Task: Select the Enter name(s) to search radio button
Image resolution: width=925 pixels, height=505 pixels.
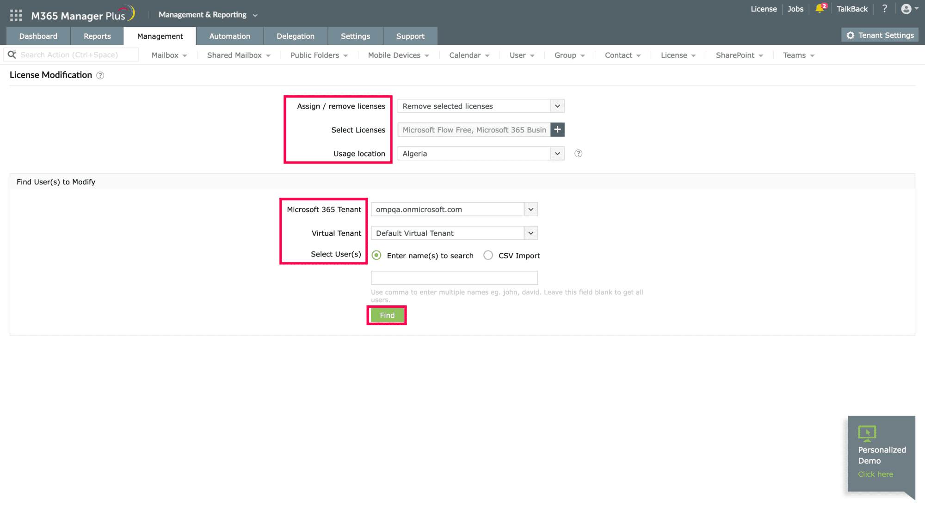Action: point(376,255)
